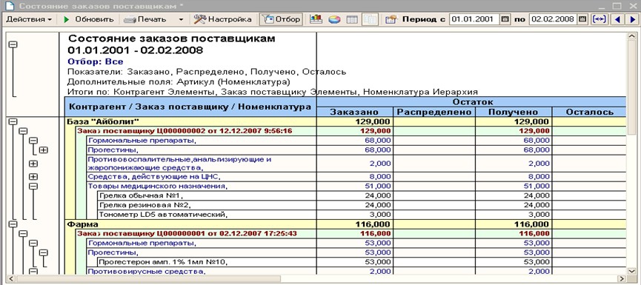Click the toolbar icon left of Период с

click(391, 19)
